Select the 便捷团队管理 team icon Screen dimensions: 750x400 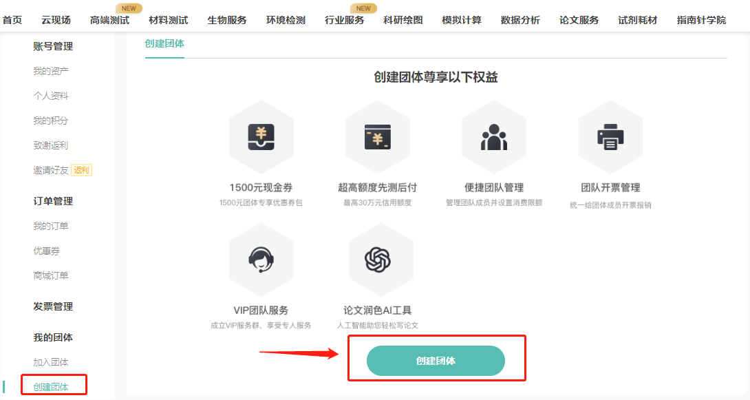click(x=493, y=136)
